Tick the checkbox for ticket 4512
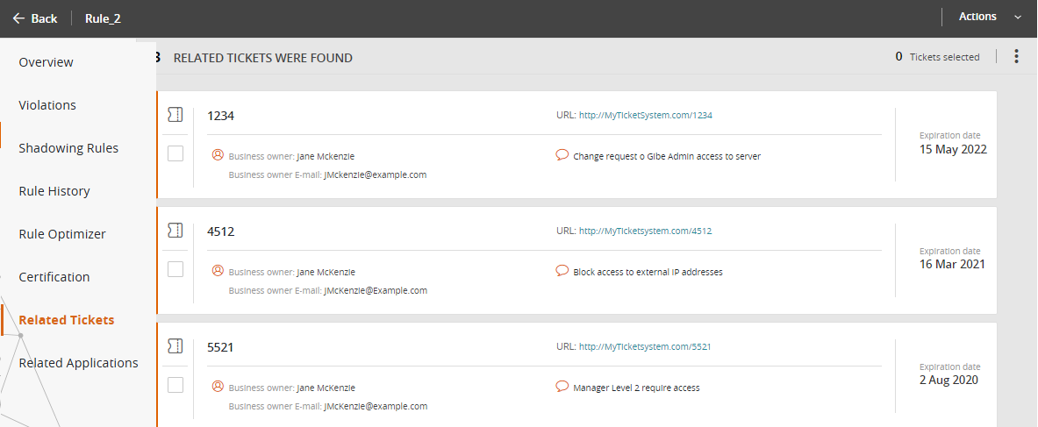The image size is (1038, 427). click(175, 269)
